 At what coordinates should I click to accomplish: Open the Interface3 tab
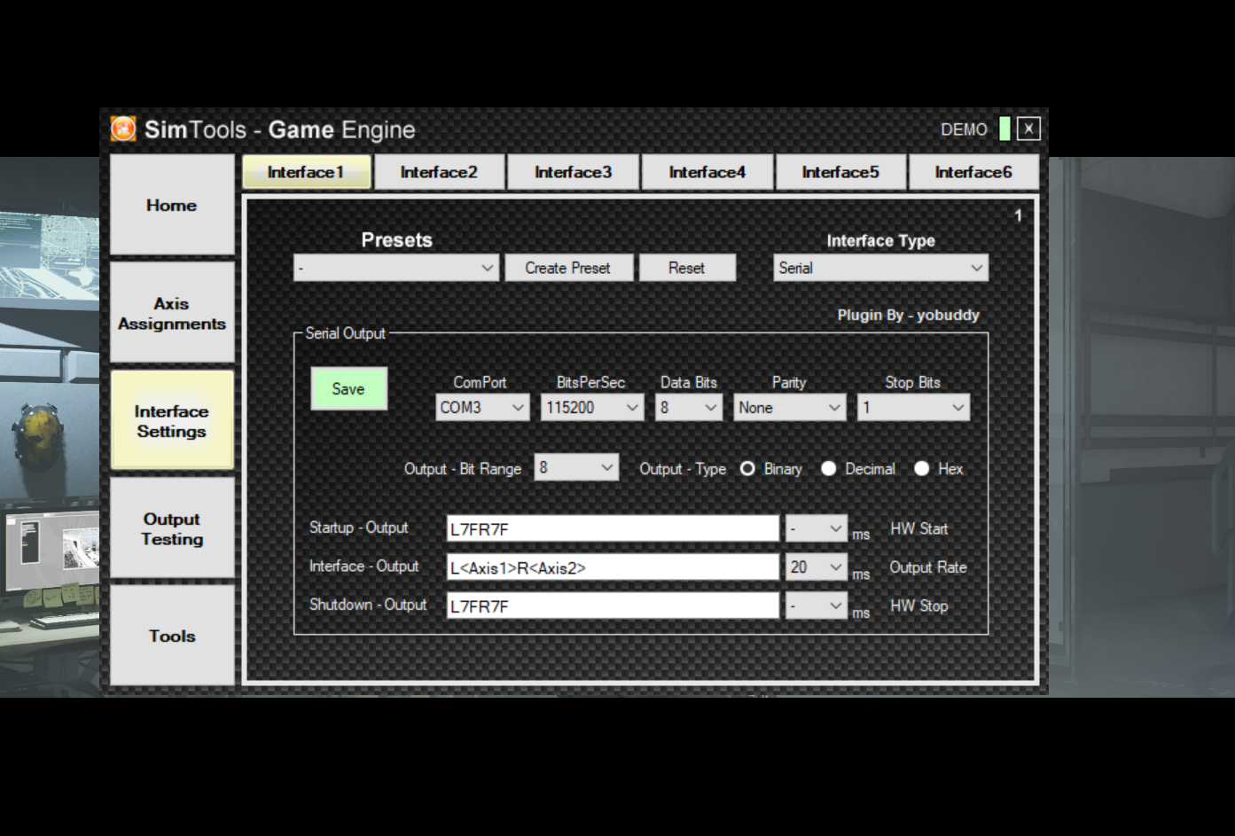573,172
